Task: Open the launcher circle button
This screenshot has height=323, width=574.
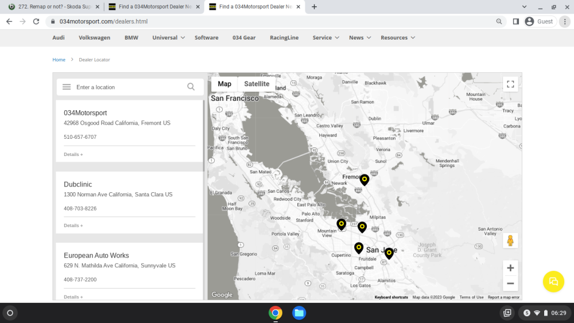Action: 10,313
